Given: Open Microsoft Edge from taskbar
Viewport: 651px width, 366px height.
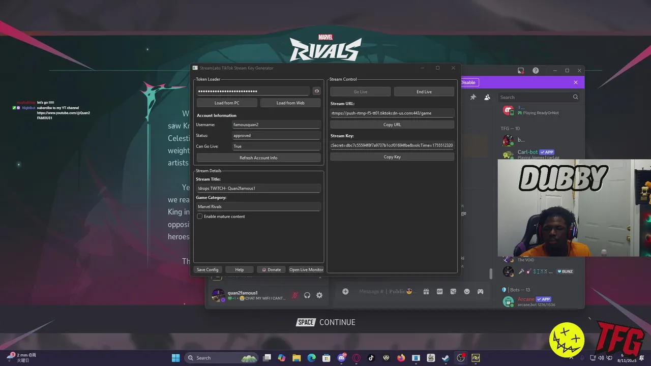Looking at the screenshot, I should [x=311, y=358].
